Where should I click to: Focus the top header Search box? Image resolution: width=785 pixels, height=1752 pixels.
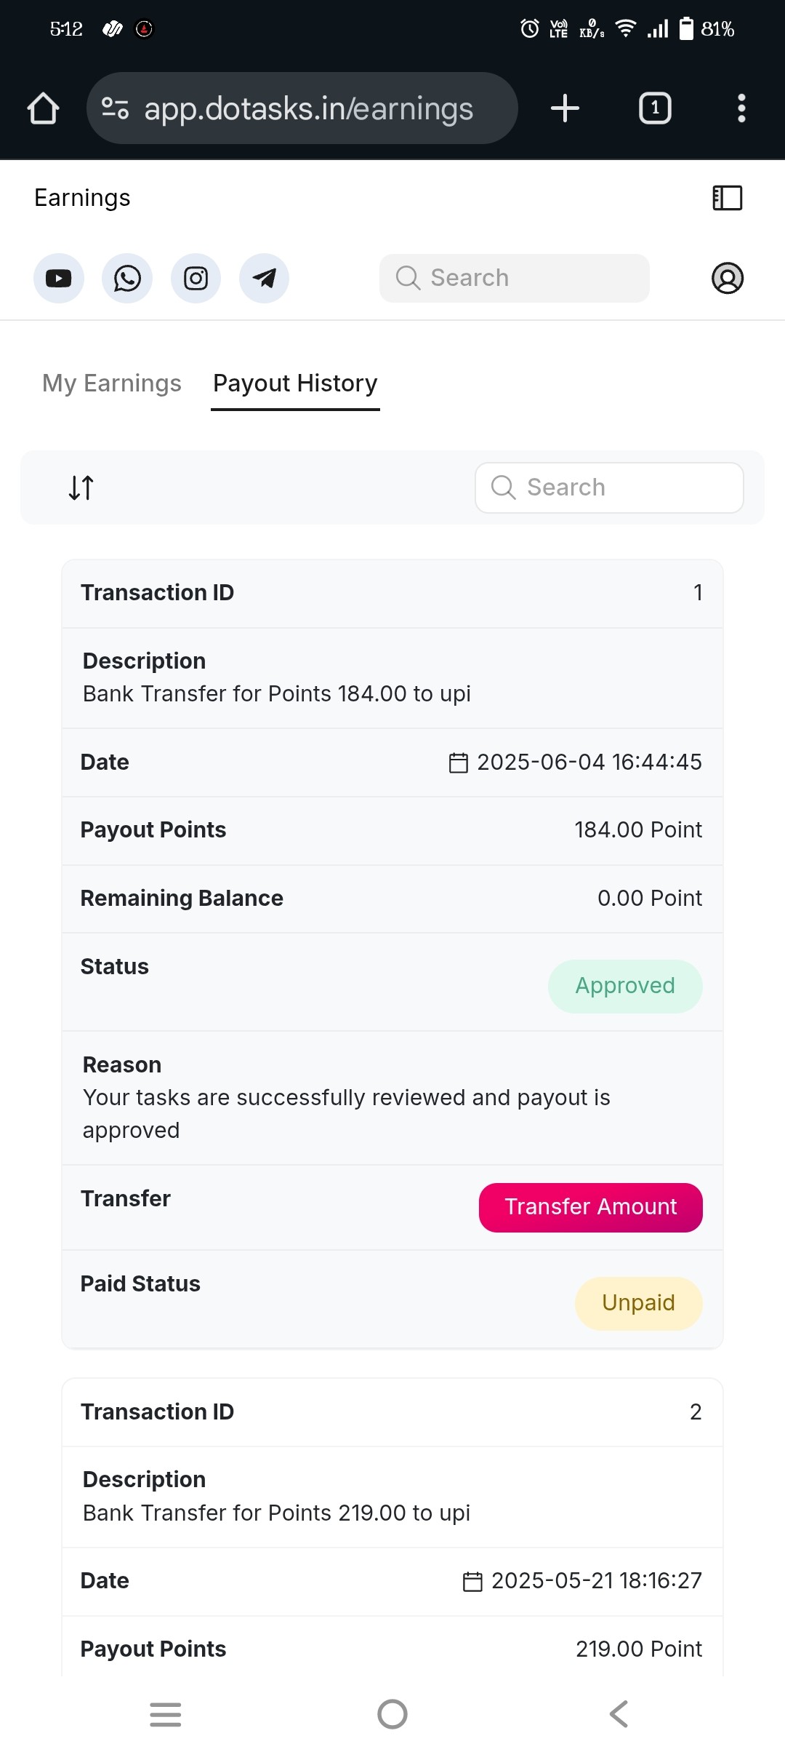(x=515, y=278)
